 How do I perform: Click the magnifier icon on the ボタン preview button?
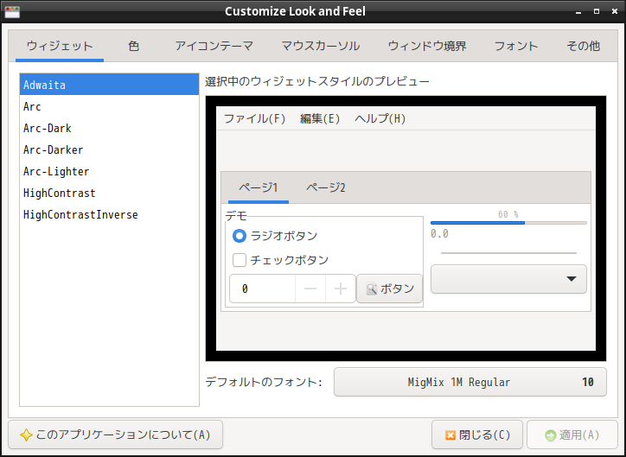(371, 289)
